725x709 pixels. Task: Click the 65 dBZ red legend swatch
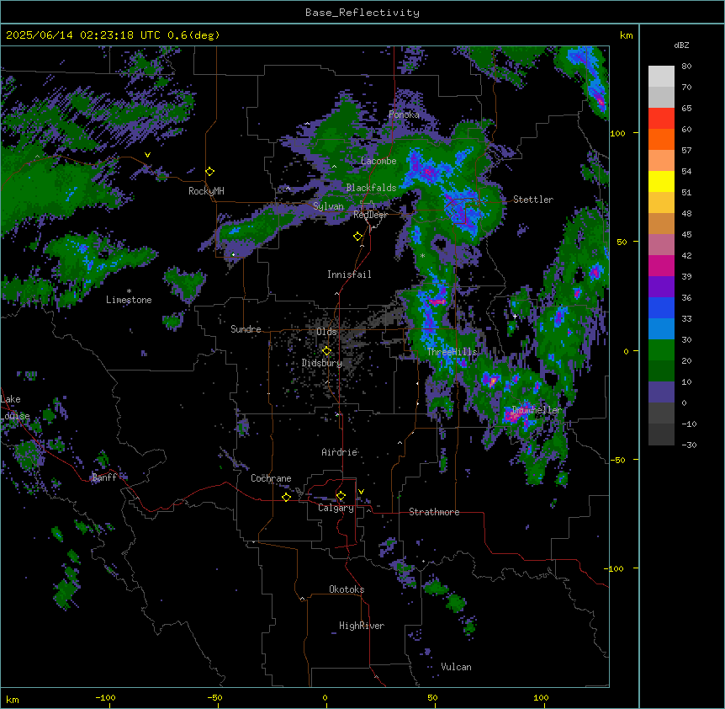[661, 119]
